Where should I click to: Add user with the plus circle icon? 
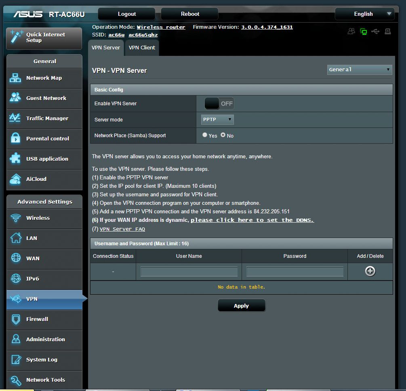[x=370, y=271]
